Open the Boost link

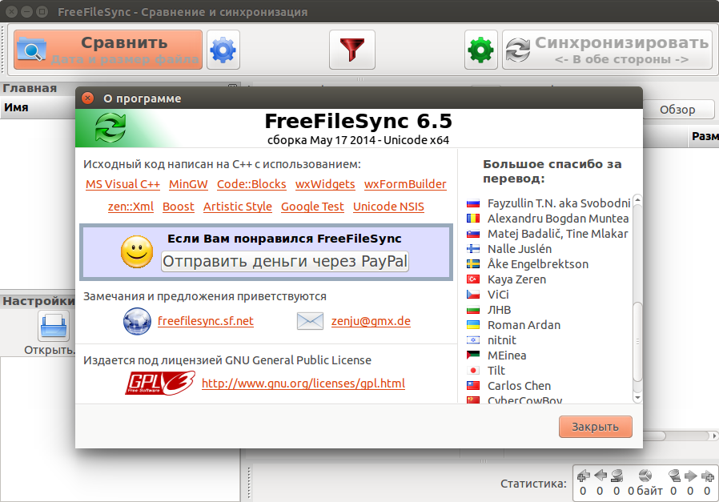coord(179,207)
